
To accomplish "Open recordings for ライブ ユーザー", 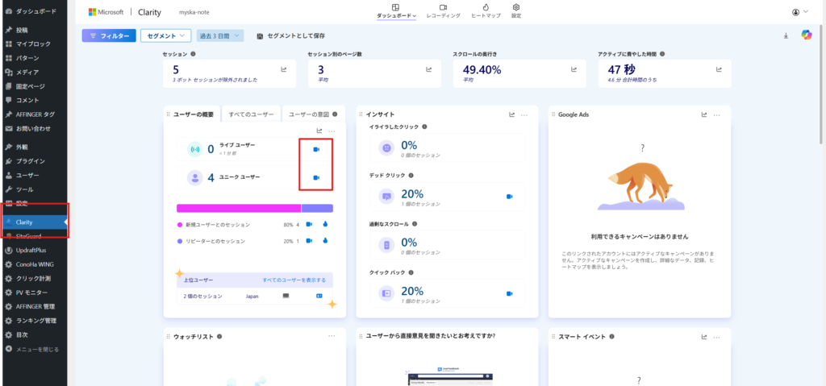I will coord(316,150).
